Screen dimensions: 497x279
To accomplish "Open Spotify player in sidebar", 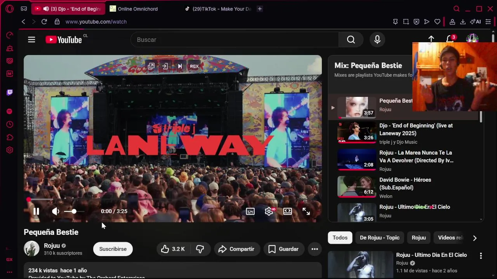I will tap(10, 112).
